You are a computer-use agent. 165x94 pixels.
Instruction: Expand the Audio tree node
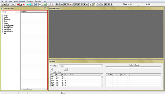pos(2,17)
